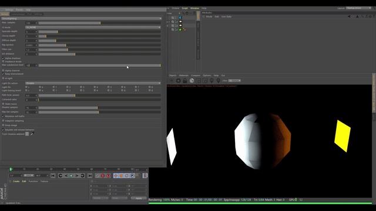The image size is (376, 211).
Task: Select first object icon in Object Manager
Action: pyautogui.click(x=180, y=18)
